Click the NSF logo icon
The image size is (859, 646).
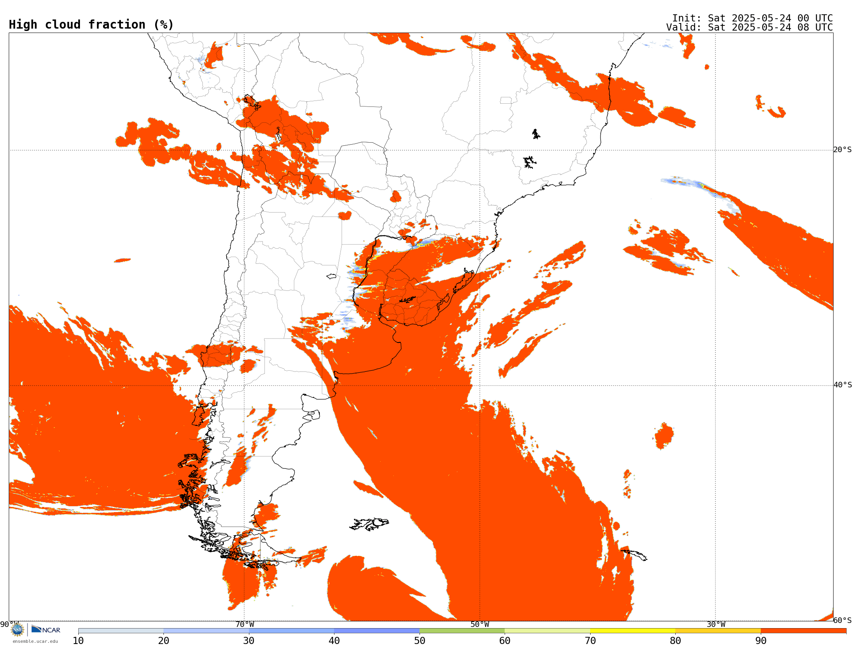tap(17, 629)
